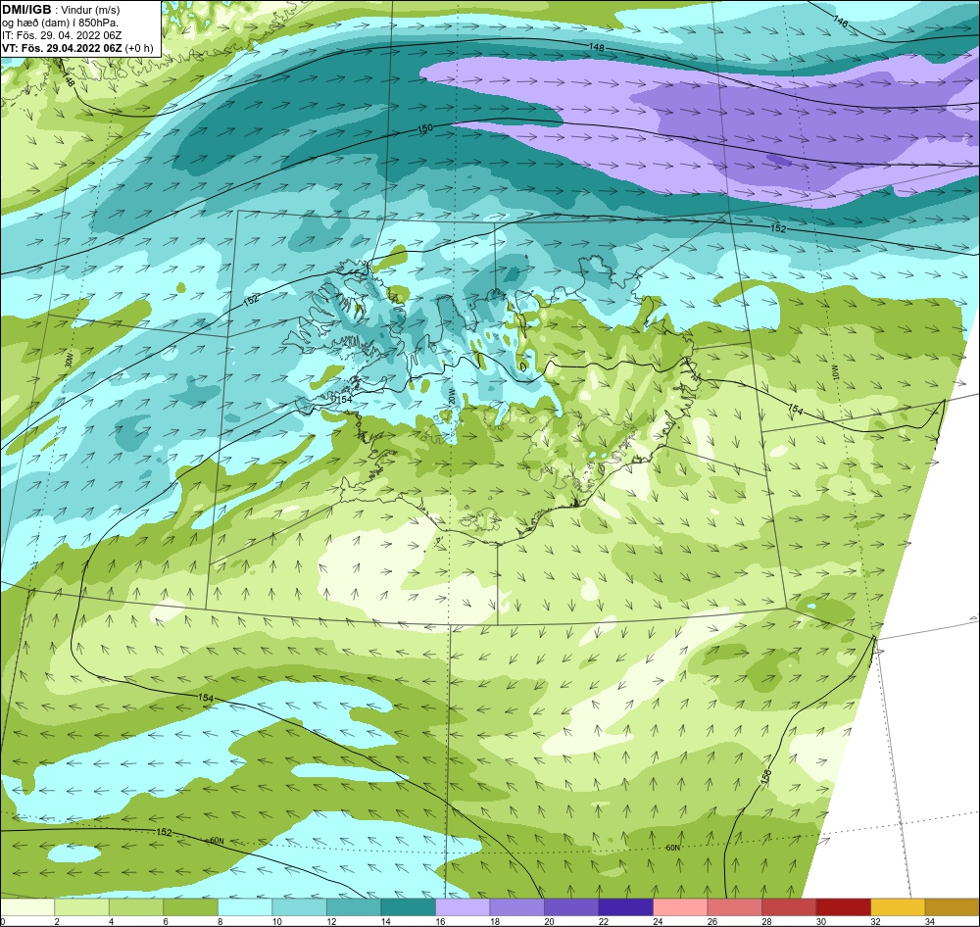Click the '30W' longitude label
Screen dimensions: 980x927
point(69,361)
